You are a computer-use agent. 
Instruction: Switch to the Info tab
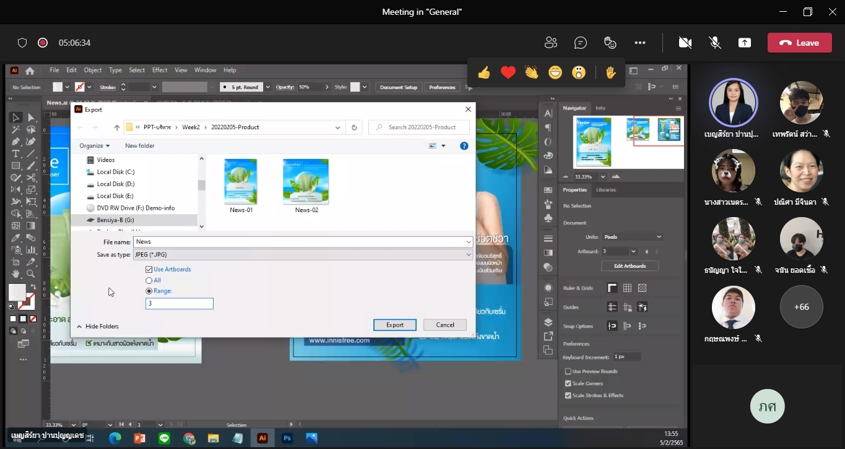click(x=600, y=108)
